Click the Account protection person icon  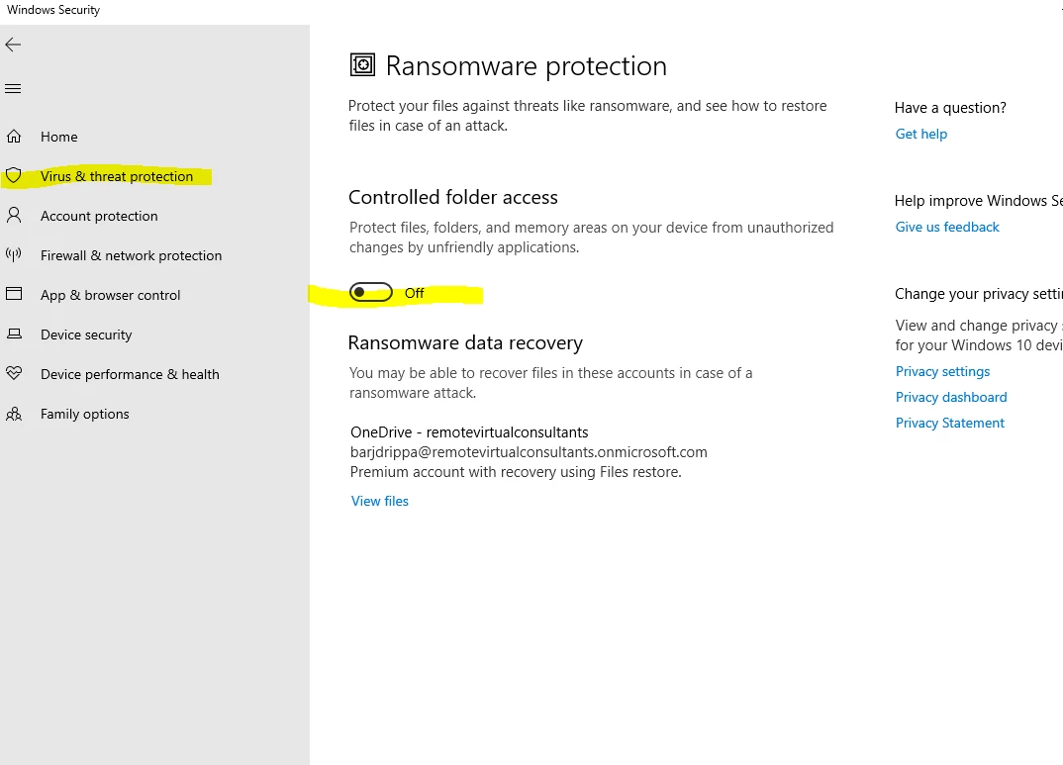pyautogui.click(x=14, y=216)
